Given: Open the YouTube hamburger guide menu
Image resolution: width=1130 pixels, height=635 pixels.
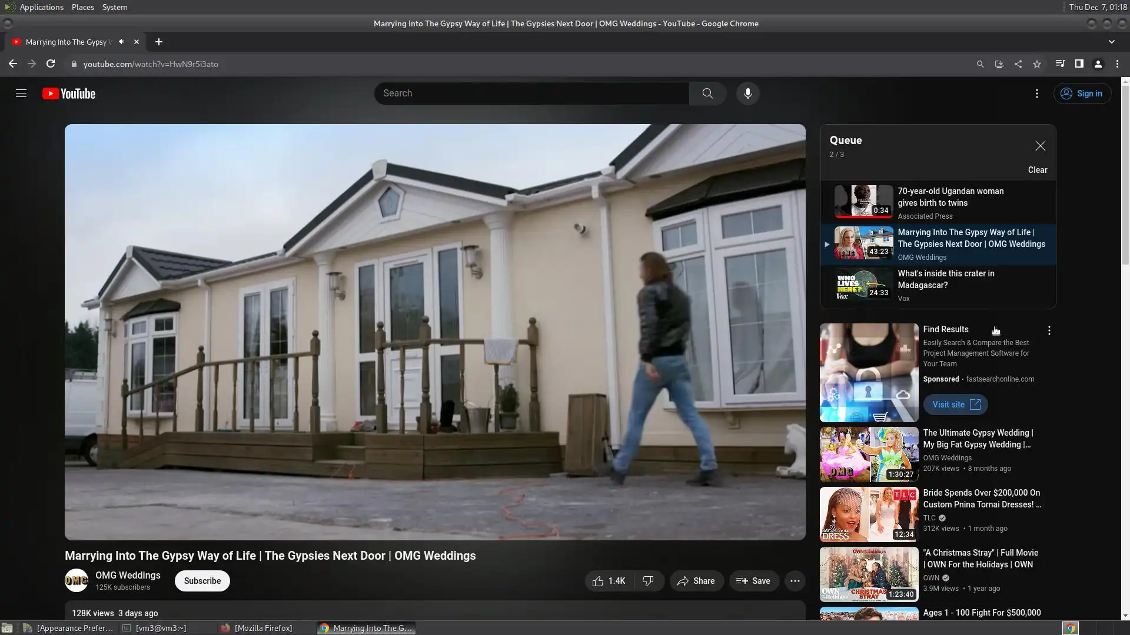Looking at the screenshot, I should [21, 93].
